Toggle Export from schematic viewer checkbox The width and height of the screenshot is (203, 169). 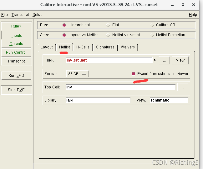pyautogui.click(x=133, y=74)
